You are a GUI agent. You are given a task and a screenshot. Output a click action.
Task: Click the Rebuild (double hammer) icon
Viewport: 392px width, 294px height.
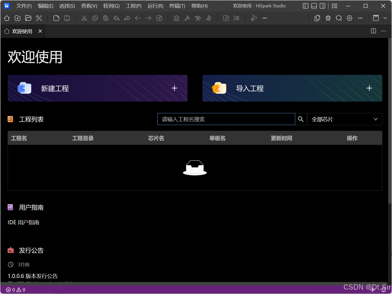pos(198,18)
